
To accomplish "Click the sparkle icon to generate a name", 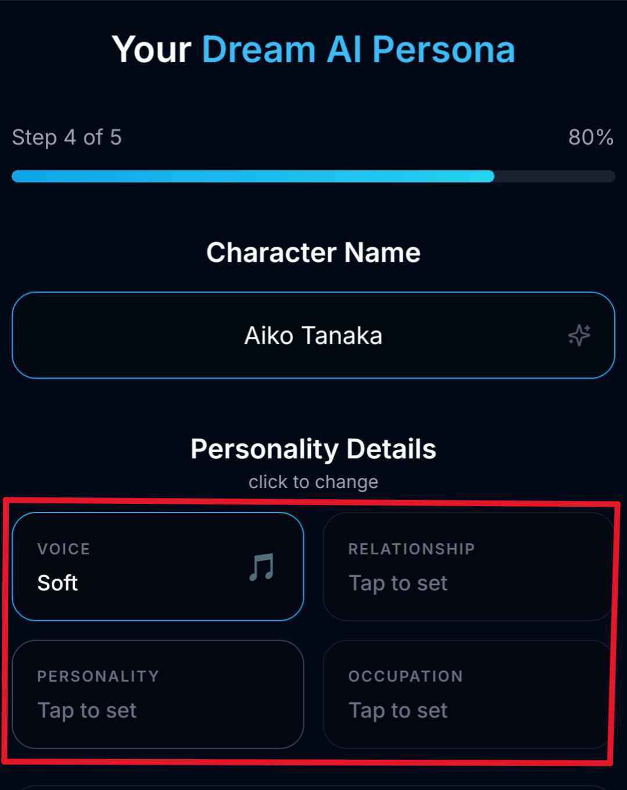I will (x=579, y=335).
